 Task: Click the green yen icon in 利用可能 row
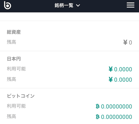click(x=111, y=69)
